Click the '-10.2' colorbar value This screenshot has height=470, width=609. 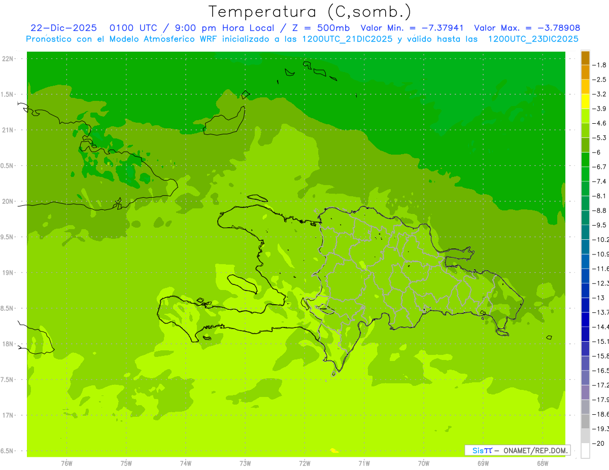point(600,239)
